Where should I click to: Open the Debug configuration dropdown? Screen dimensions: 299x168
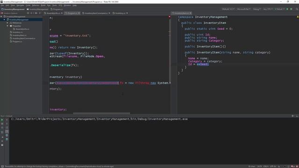pyautogui.click(x=256, y=9)
